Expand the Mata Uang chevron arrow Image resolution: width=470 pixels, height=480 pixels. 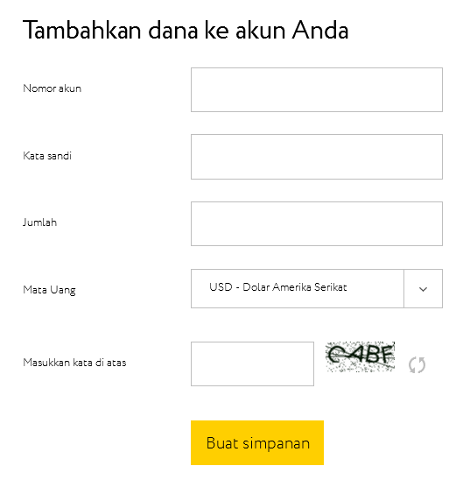(x=423, y=289)
